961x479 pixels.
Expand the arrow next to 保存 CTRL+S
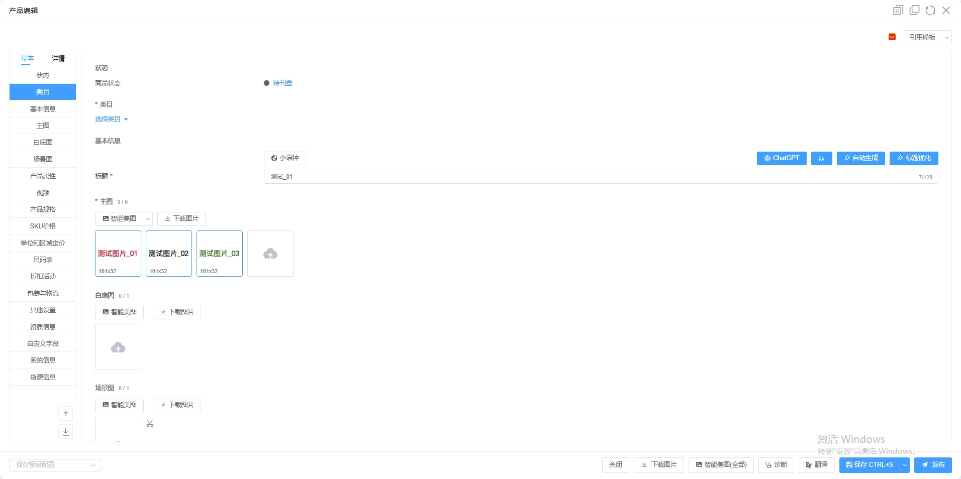click(905, 465)
